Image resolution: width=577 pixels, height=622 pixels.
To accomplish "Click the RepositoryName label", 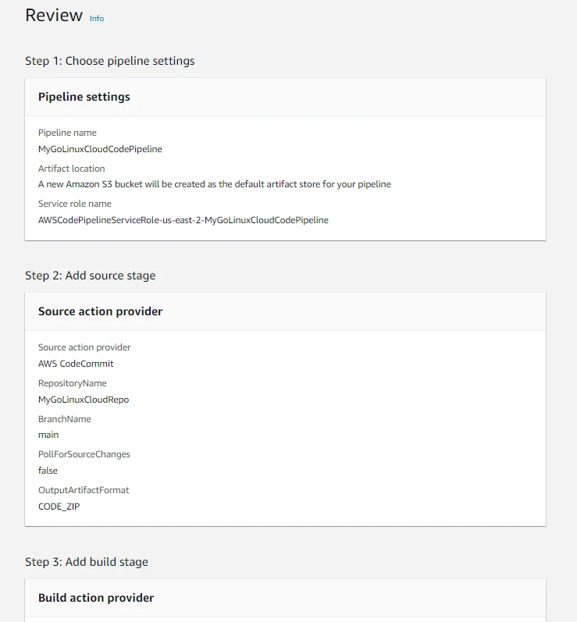I will pyautogui.click(x=73, y=383).
